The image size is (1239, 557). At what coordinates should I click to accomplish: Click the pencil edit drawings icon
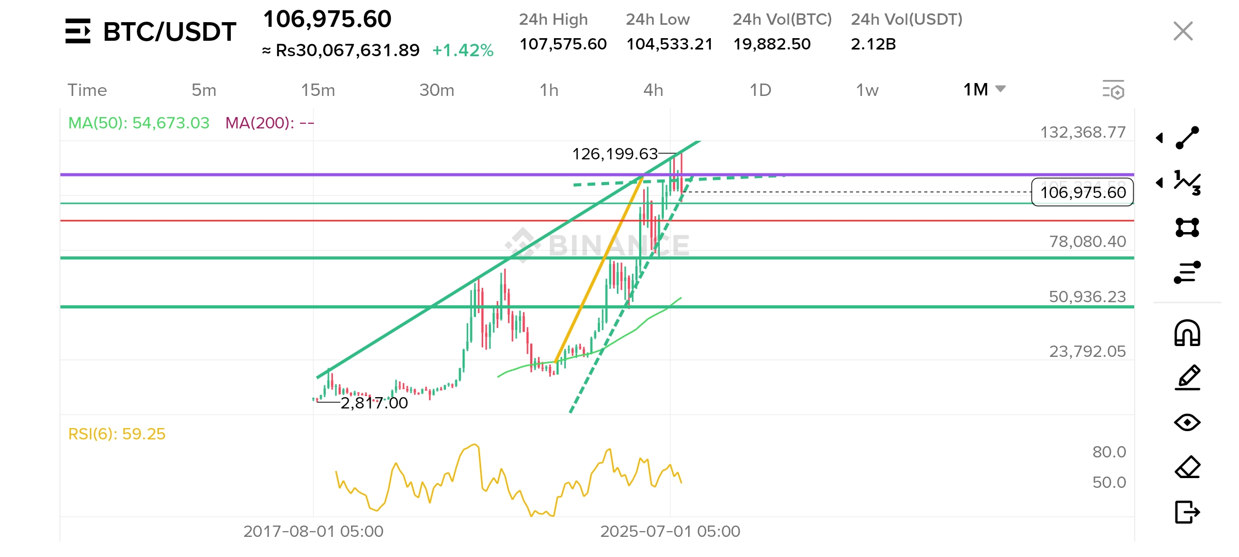1187,378
